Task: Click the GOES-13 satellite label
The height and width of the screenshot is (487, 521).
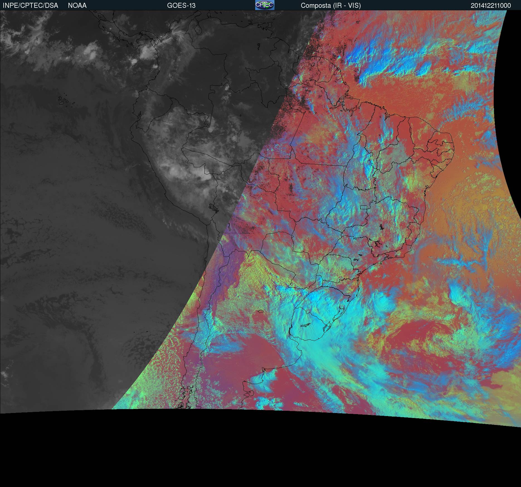Action: (181, 6)
